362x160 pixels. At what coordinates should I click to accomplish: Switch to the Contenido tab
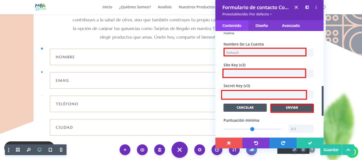(232, 26)
